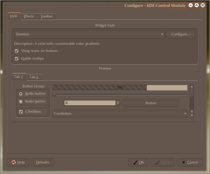Select preview Tab 1
Viewport: 210px width, 174px height.
(19, 77)
